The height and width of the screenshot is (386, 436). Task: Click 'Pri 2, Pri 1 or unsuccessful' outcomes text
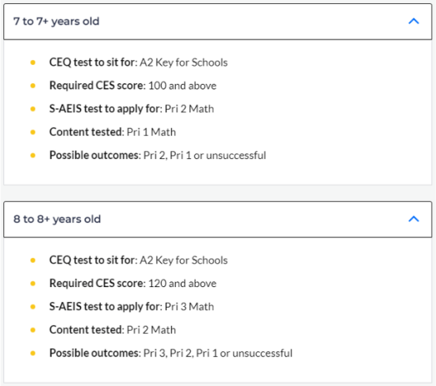point(205,155)
